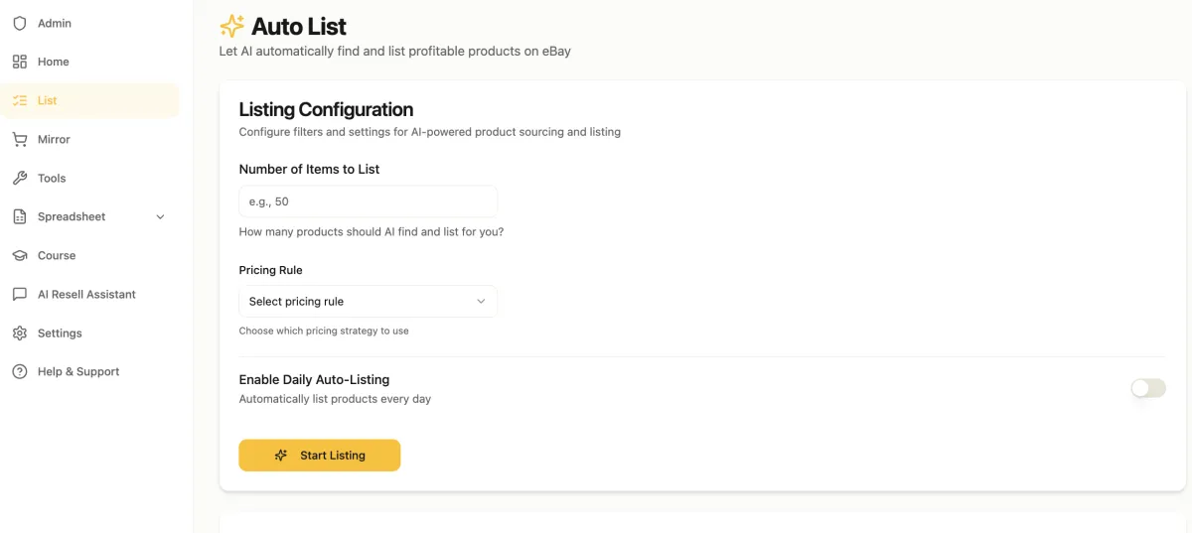Open Help & Support page
1192x533 pixels.
click(x=78, y=371)
